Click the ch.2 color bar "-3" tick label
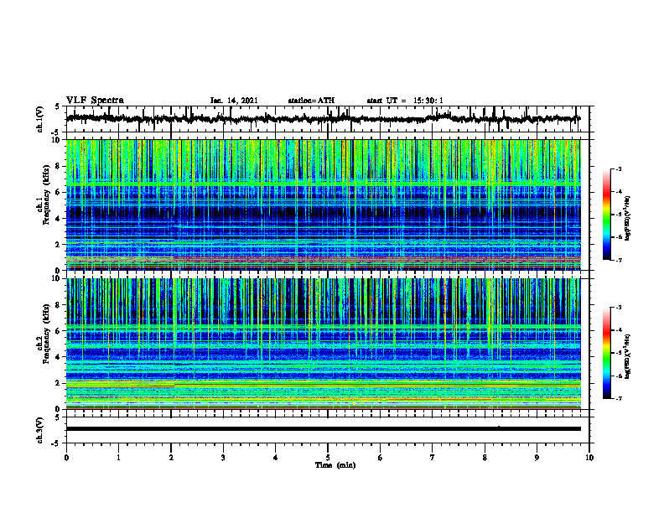664x513 pixels. click(619, 308)
